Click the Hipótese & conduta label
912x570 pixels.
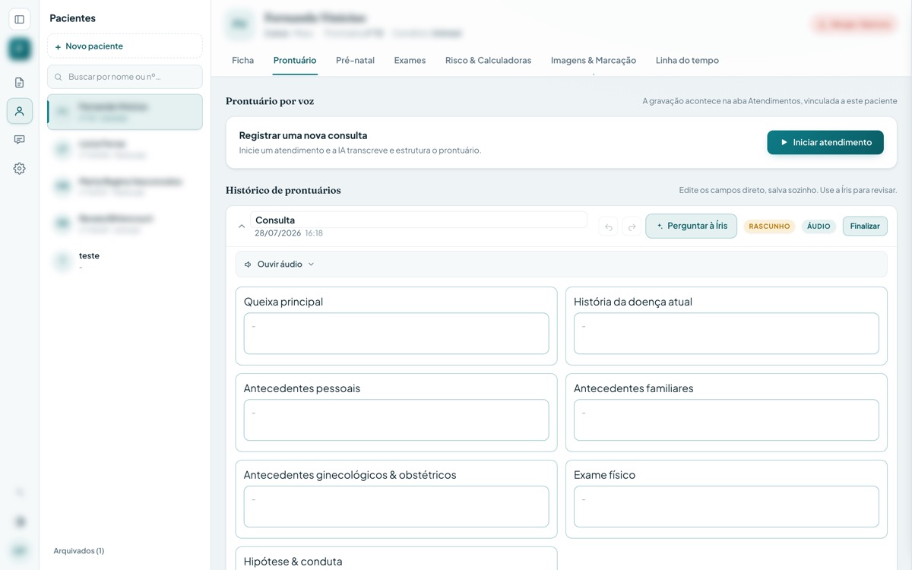pos(293,562)
